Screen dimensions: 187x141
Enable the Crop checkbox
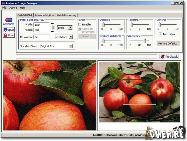point(80,24)
